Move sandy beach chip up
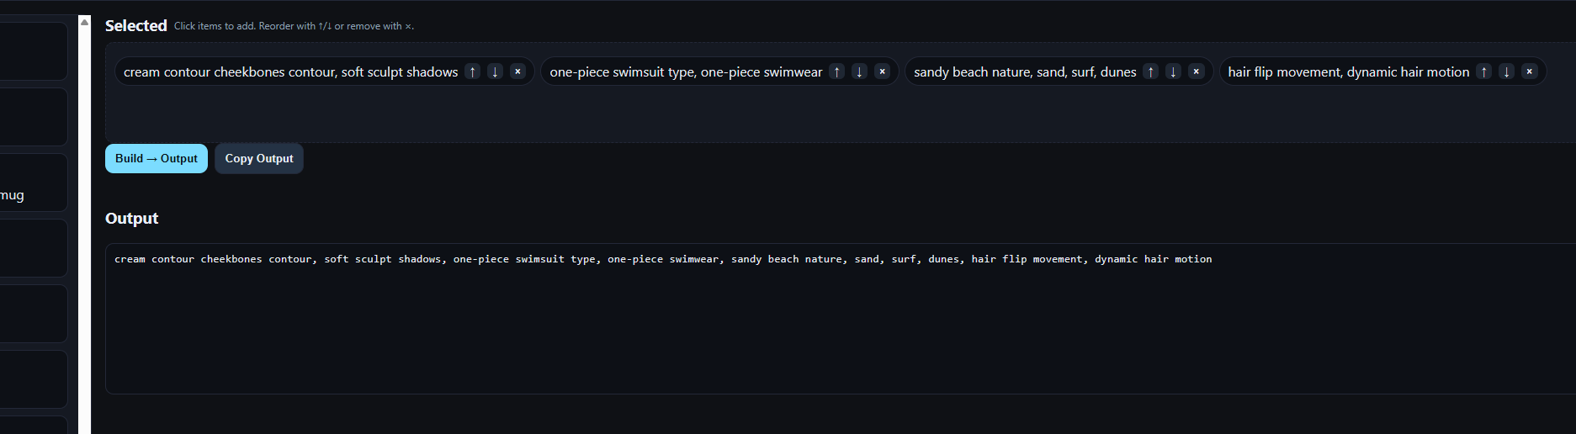Viewport: 1576px width, 434px height. tap(1151, 71)
